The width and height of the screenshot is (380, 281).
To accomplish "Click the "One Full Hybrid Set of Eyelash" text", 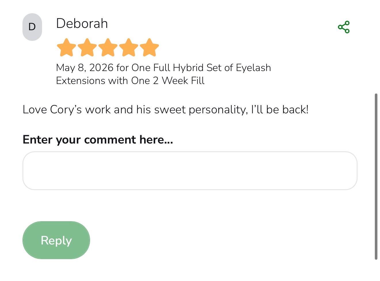I will 201,68.
